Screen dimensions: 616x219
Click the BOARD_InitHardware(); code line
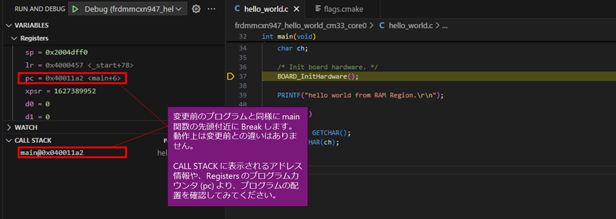[318, 76]
